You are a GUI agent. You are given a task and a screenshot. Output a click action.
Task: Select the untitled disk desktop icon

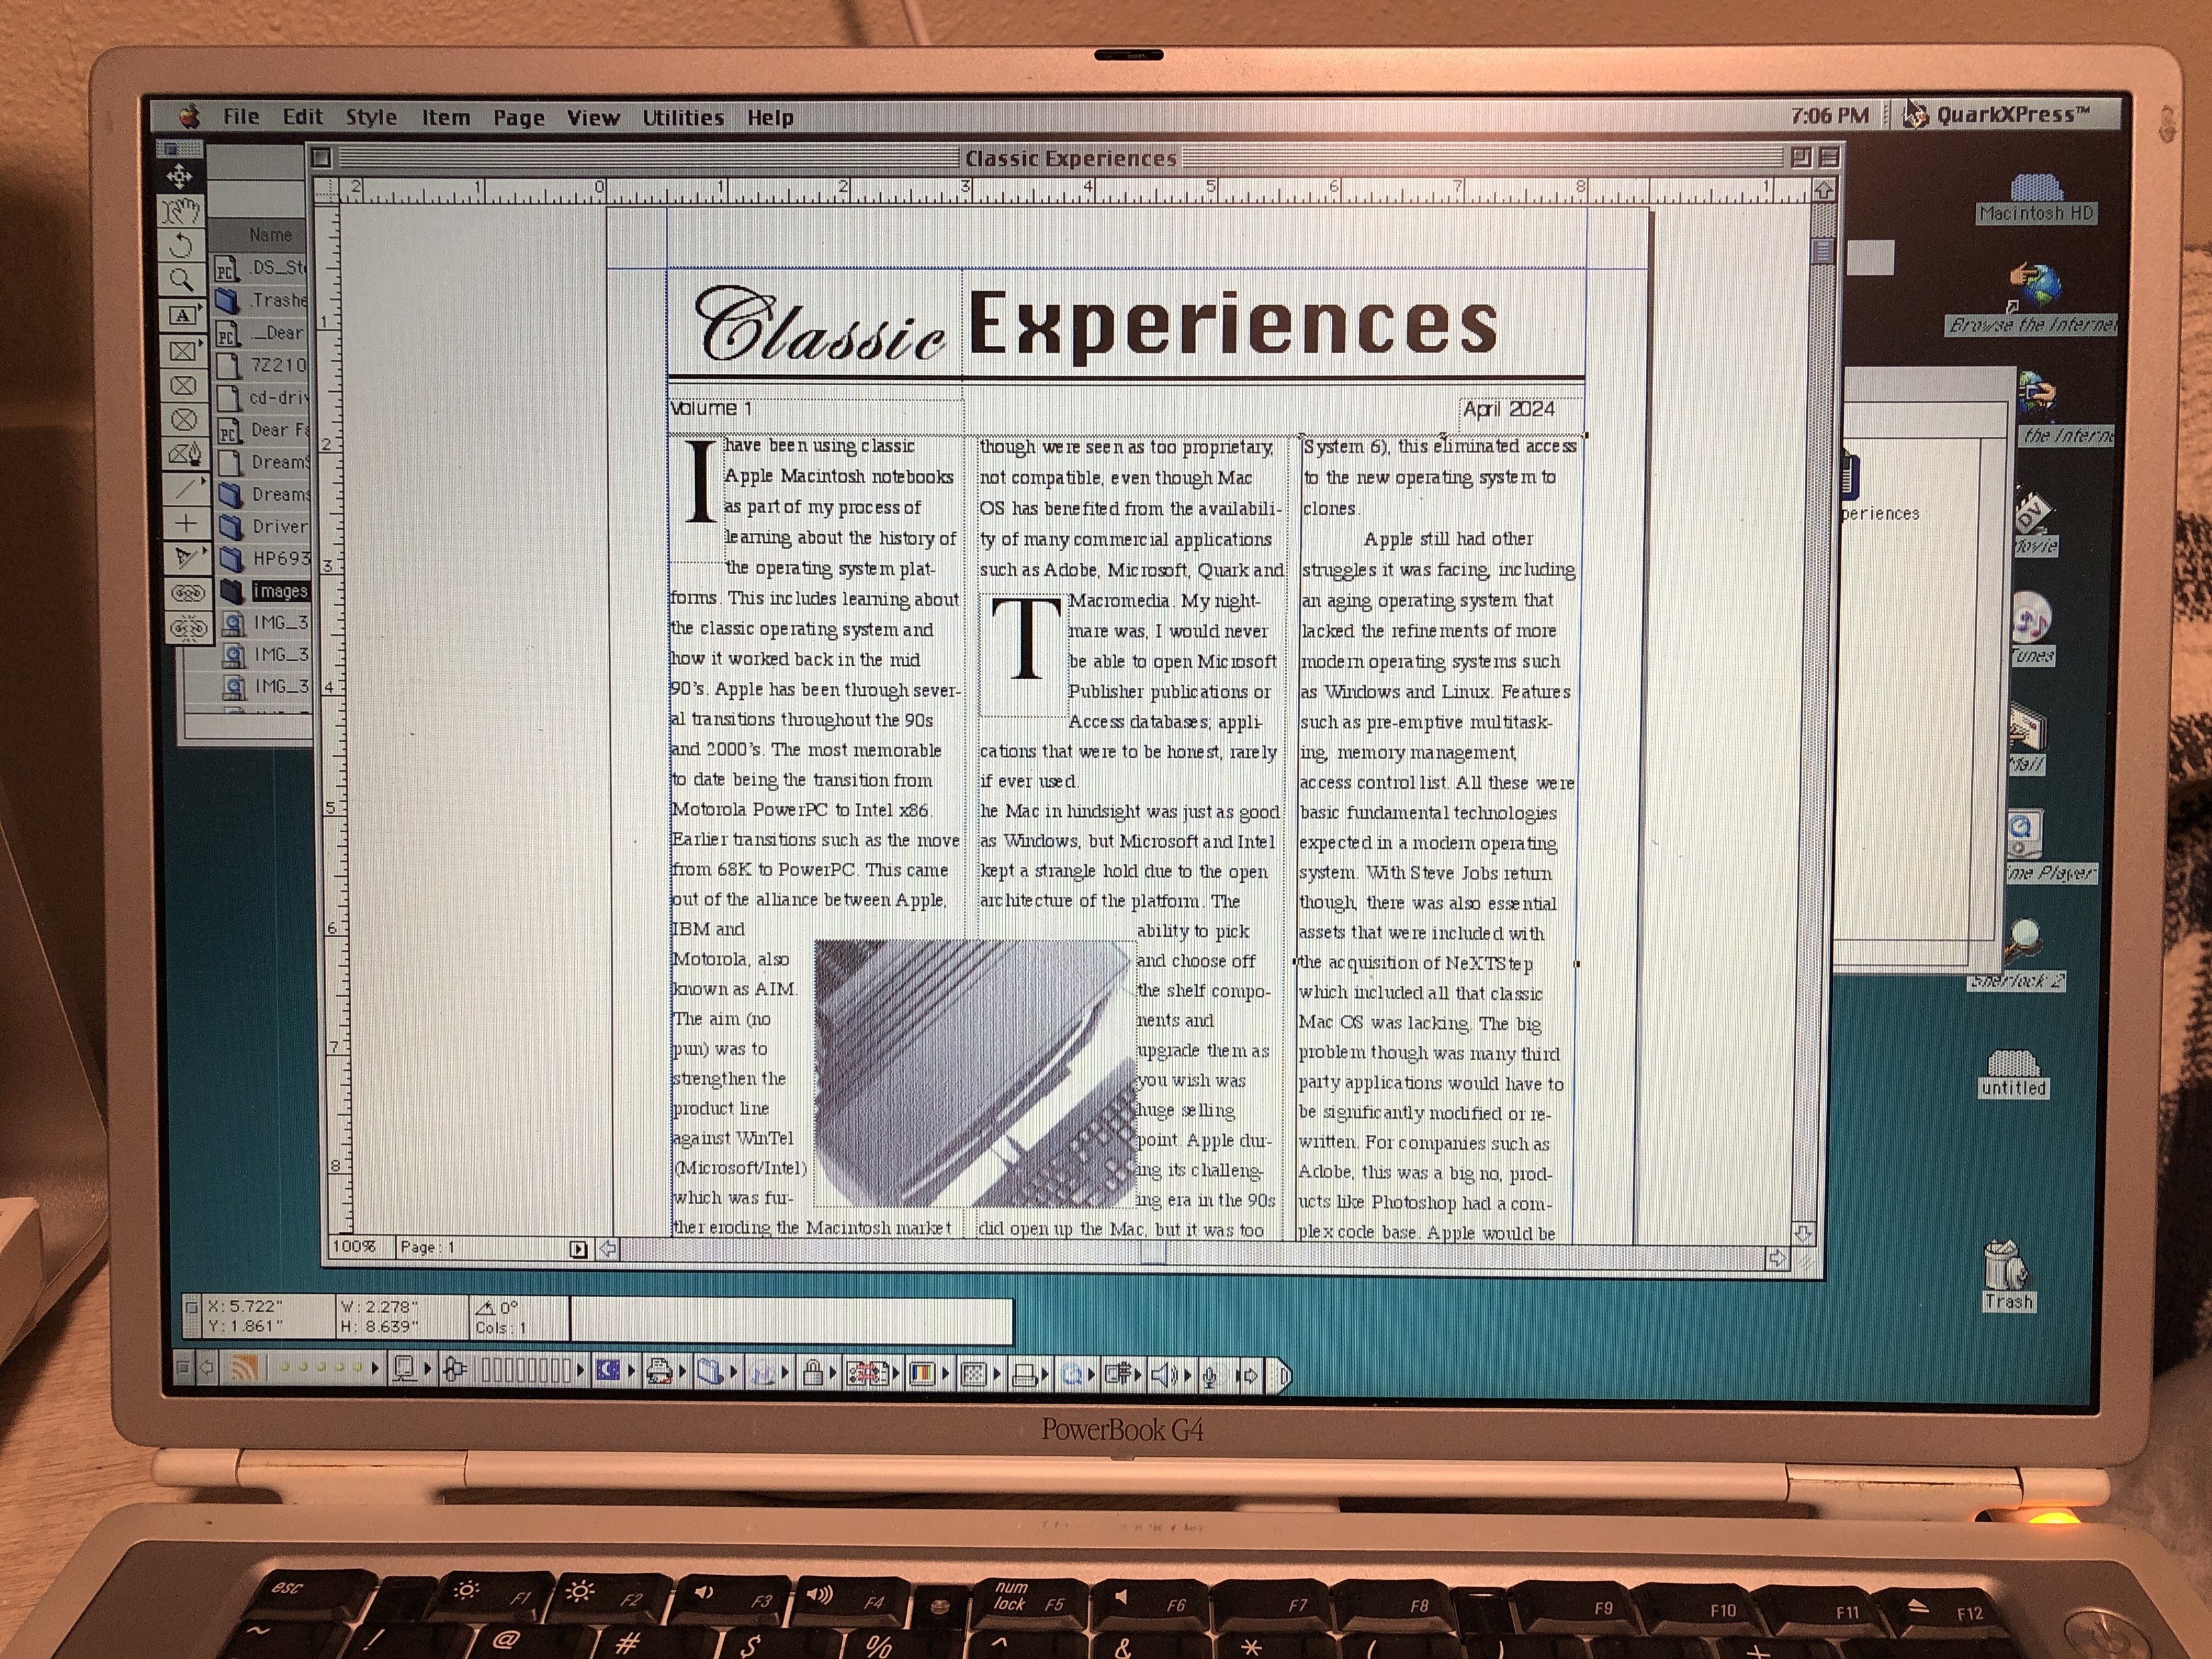(x=2013, y=1073)
